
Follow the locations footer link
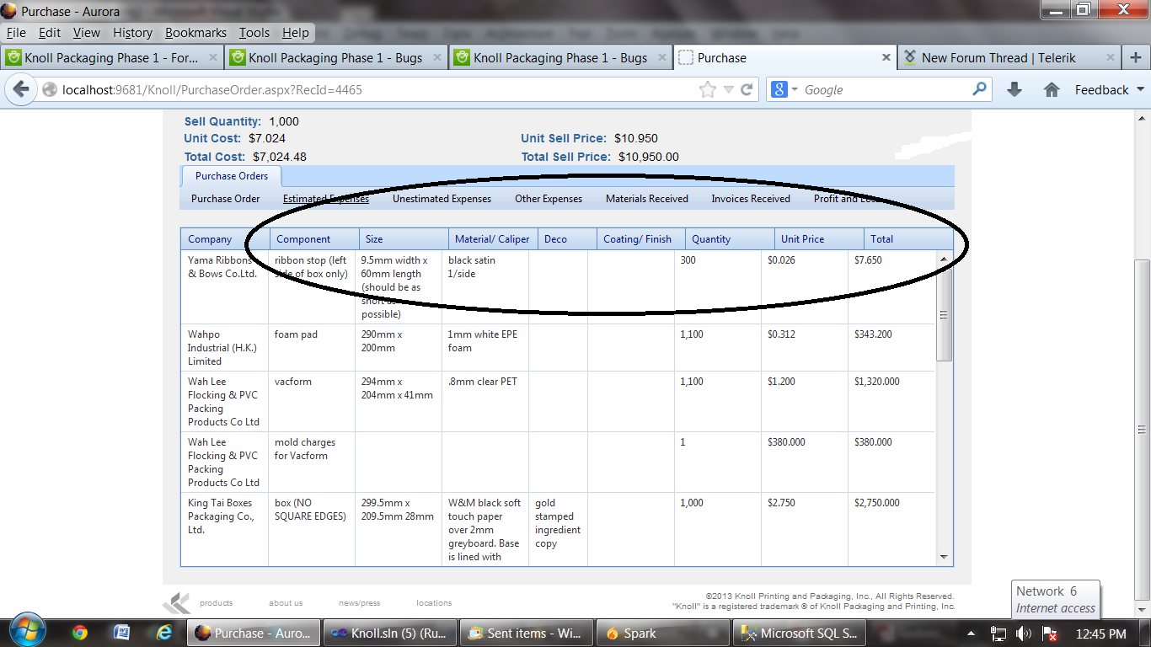tap(434, 603)
